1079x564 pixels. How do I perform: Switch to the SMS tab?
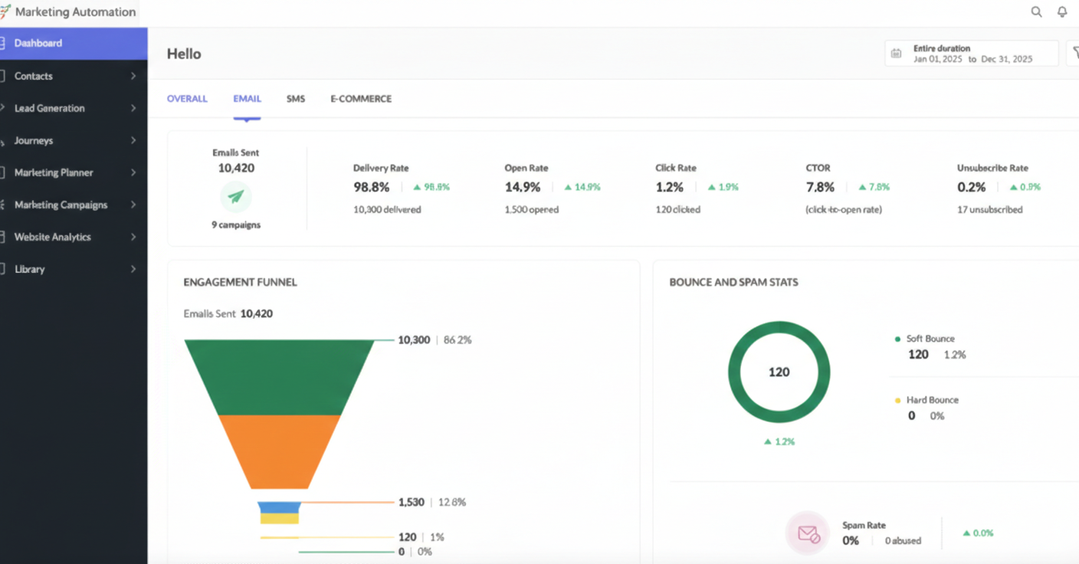coord(296,98)
